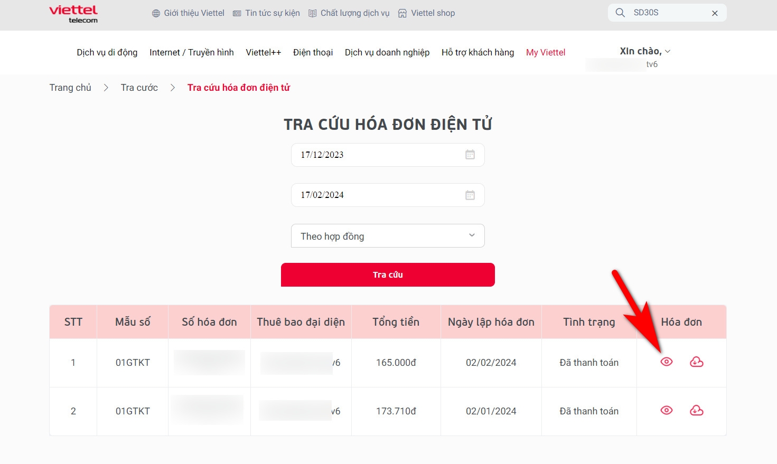This screenshot has width=777, height=464.
Task: Go to Trang chủ breadcrumb
Action: (70, 88)
